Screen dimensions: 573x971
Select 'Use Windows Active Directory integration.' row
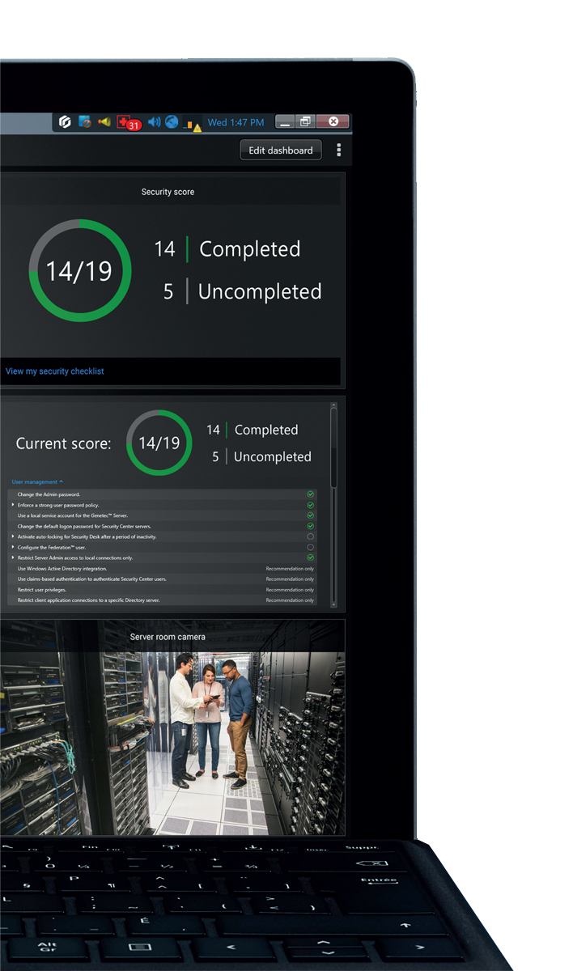163,569
